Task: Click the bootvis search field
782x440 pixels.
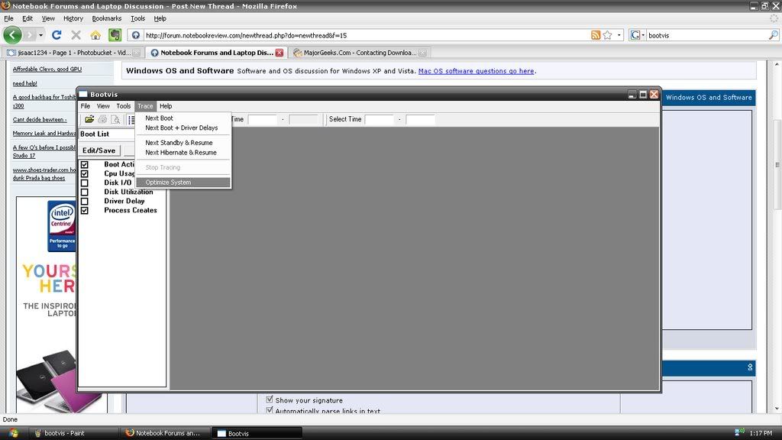Action: (706, 35)
